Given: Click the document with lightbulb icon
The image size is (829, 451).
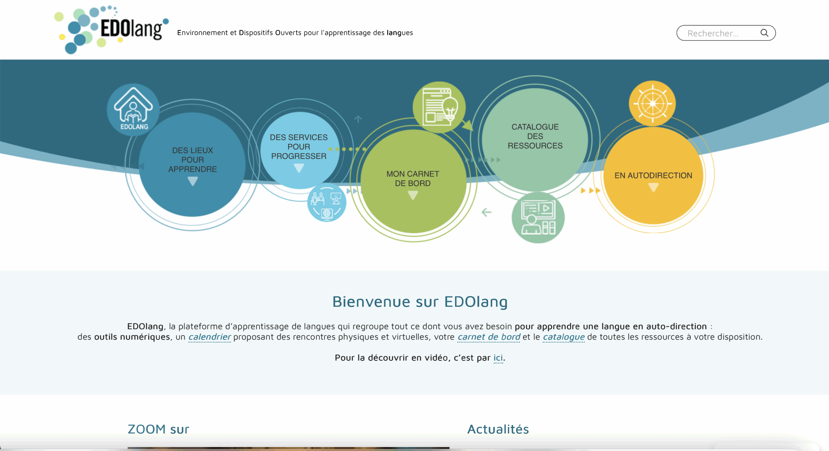Looking at the screenshot, I should tap(439, 107).
